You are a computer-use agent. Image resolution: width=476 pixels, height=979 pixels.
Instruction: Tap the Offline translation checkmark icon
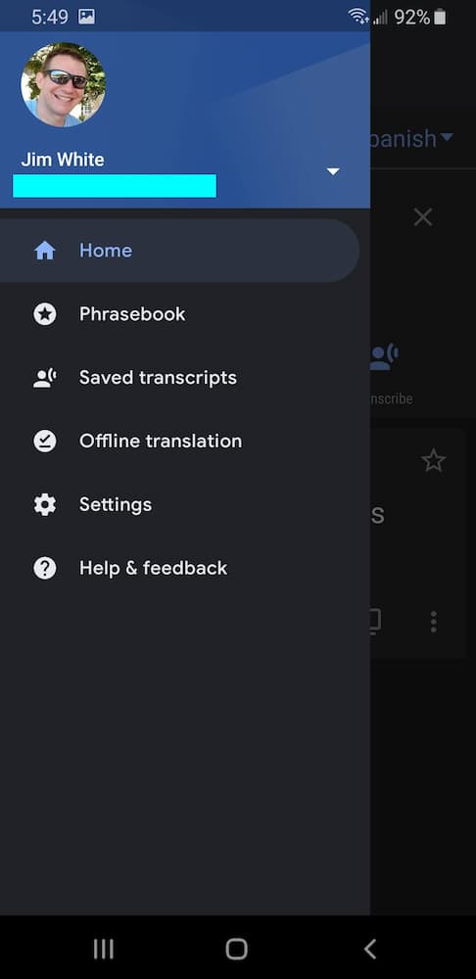click(x=45, y=442)
